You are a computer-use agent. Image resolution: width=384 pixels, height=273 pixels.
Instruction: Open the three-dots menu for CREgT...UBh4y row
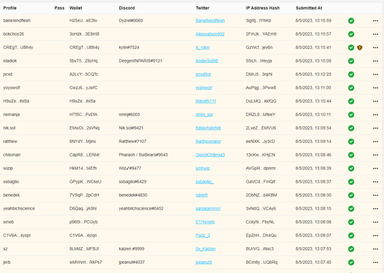pyautogui.click(x=375, y=48)
